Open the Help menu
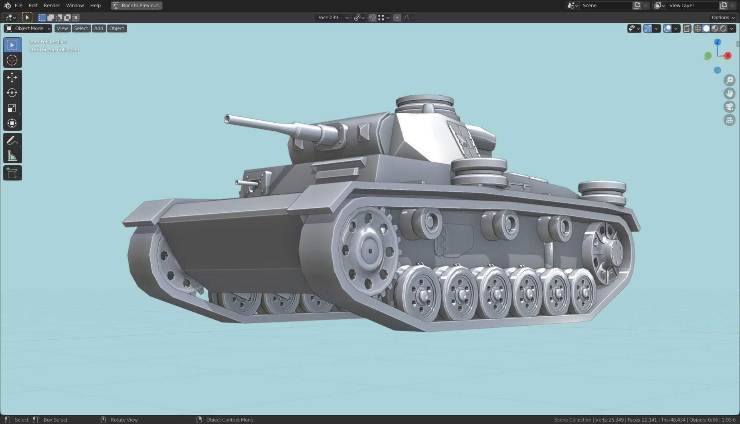Image resolution: width=740 pixels, height=424 pixels. coord(95,5)
